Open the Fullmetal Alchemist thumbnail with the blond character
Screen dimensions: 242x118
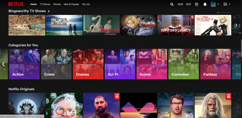[x=138, y=25]
